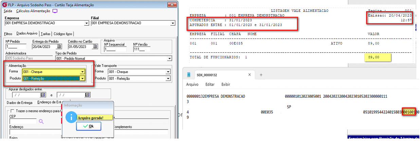This screenshot has width=420, height=144.
Task: Click Ok in the Informação dialog
Action: coord(88,126)
